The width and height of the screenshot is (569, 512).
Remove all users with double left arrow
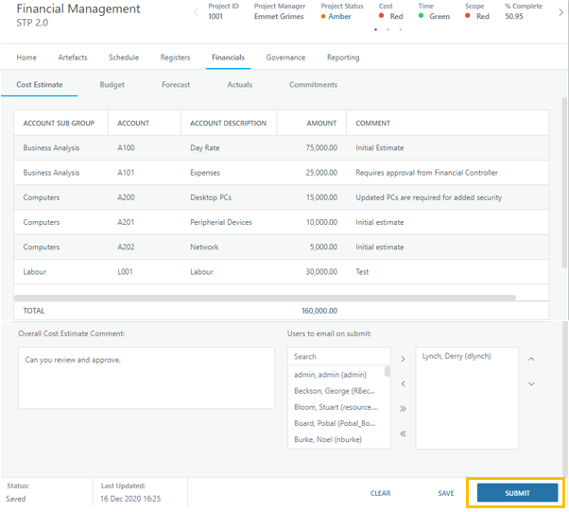[403, 434]
